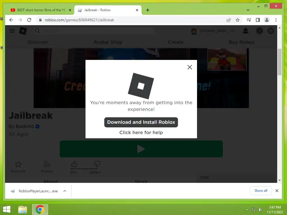Open the user avatar profile

[194, 31]
